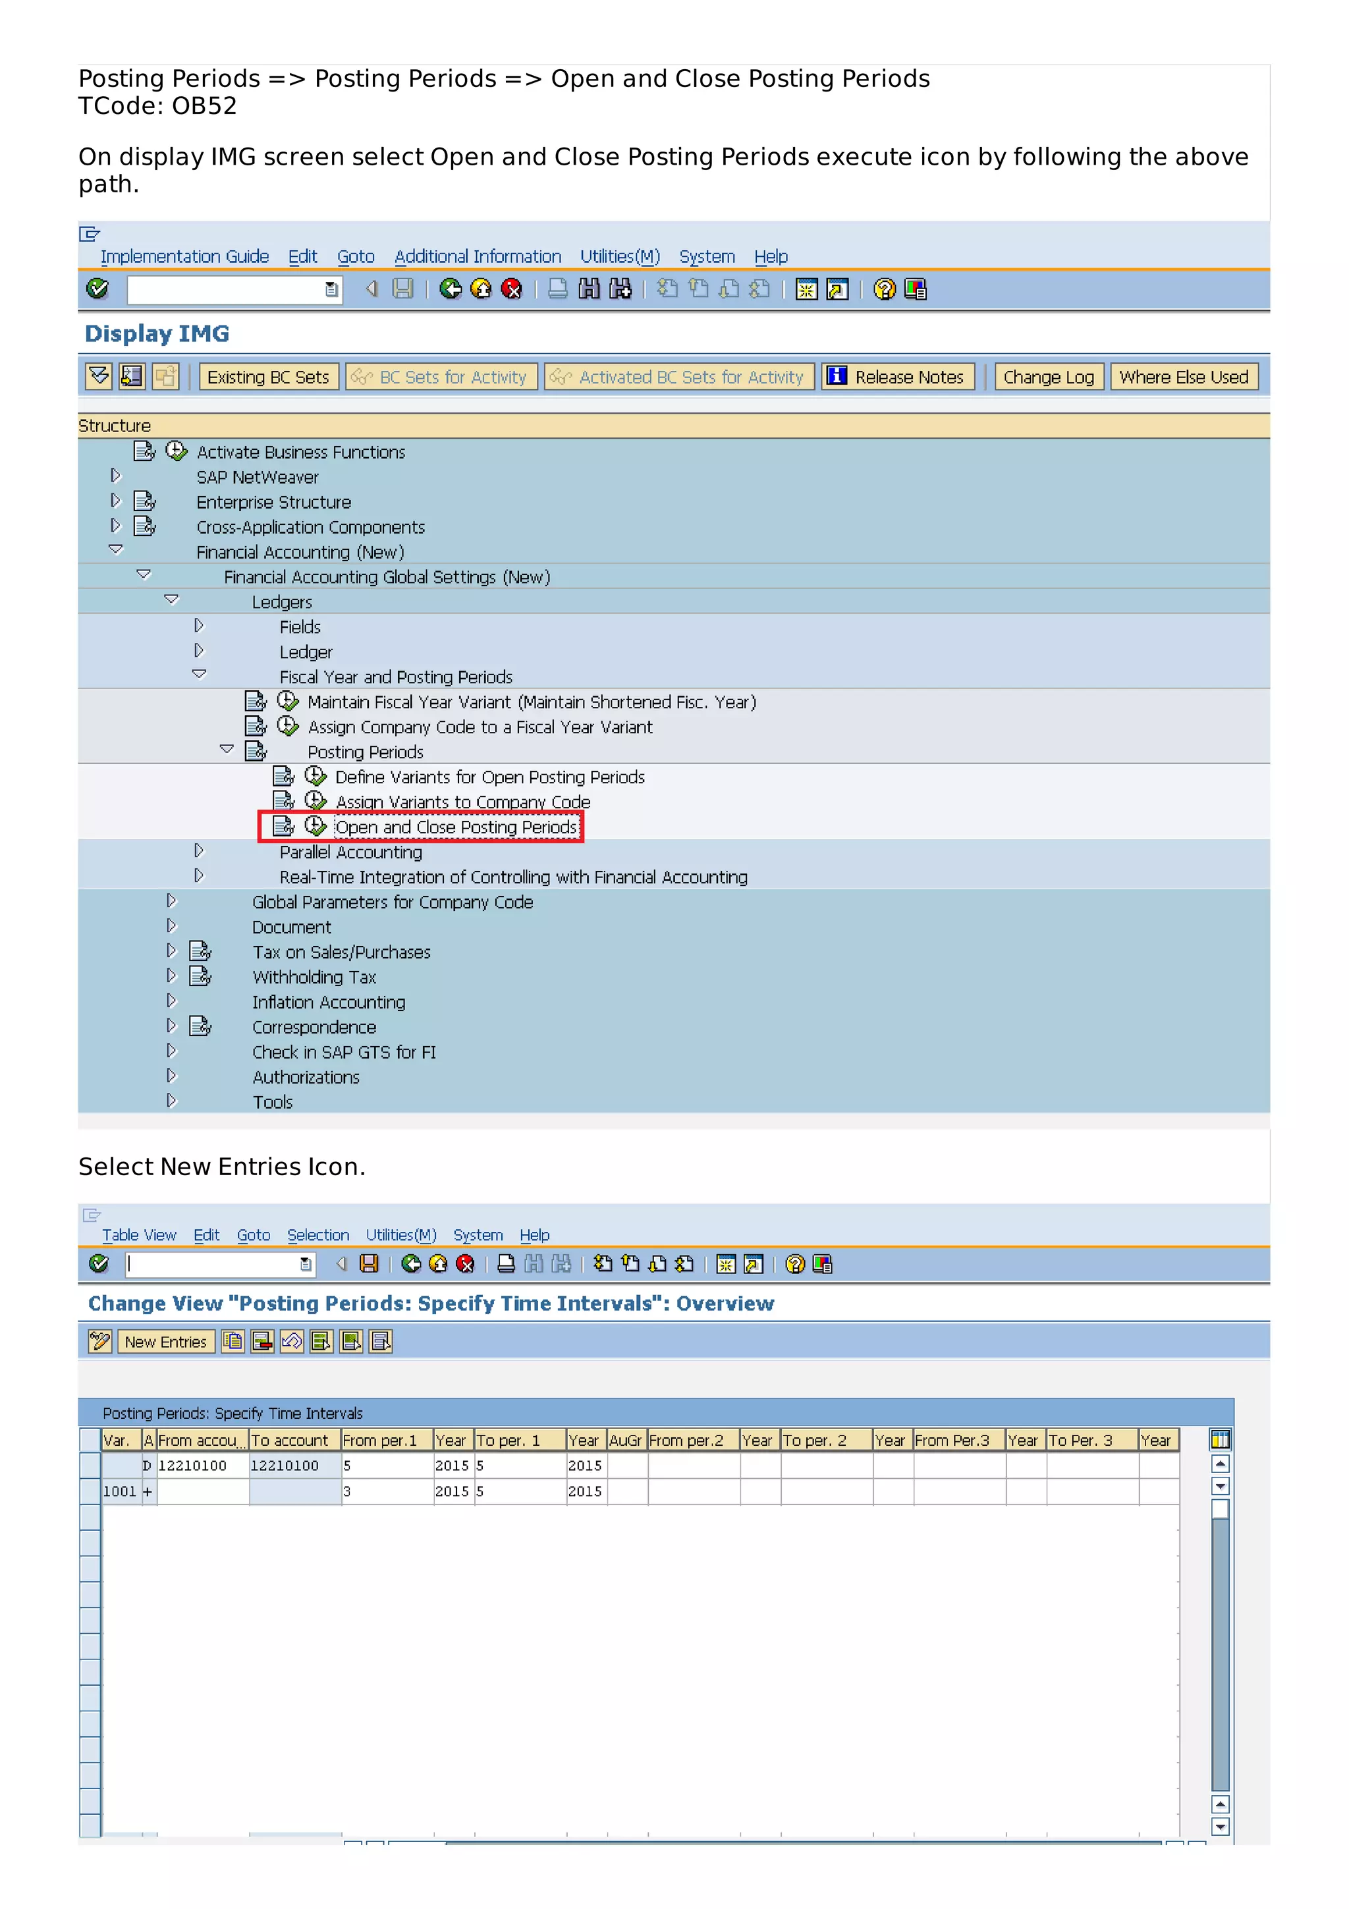Click the yellow Help question mark icon in top toolbar
Image resolution: width=1349 pixels, height=1909 pixels.
coord(885,289)
